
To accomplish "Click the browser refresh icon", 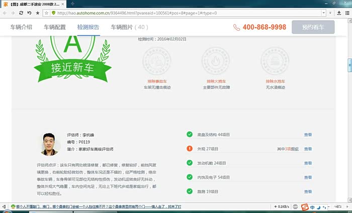I will pos(21,13).
